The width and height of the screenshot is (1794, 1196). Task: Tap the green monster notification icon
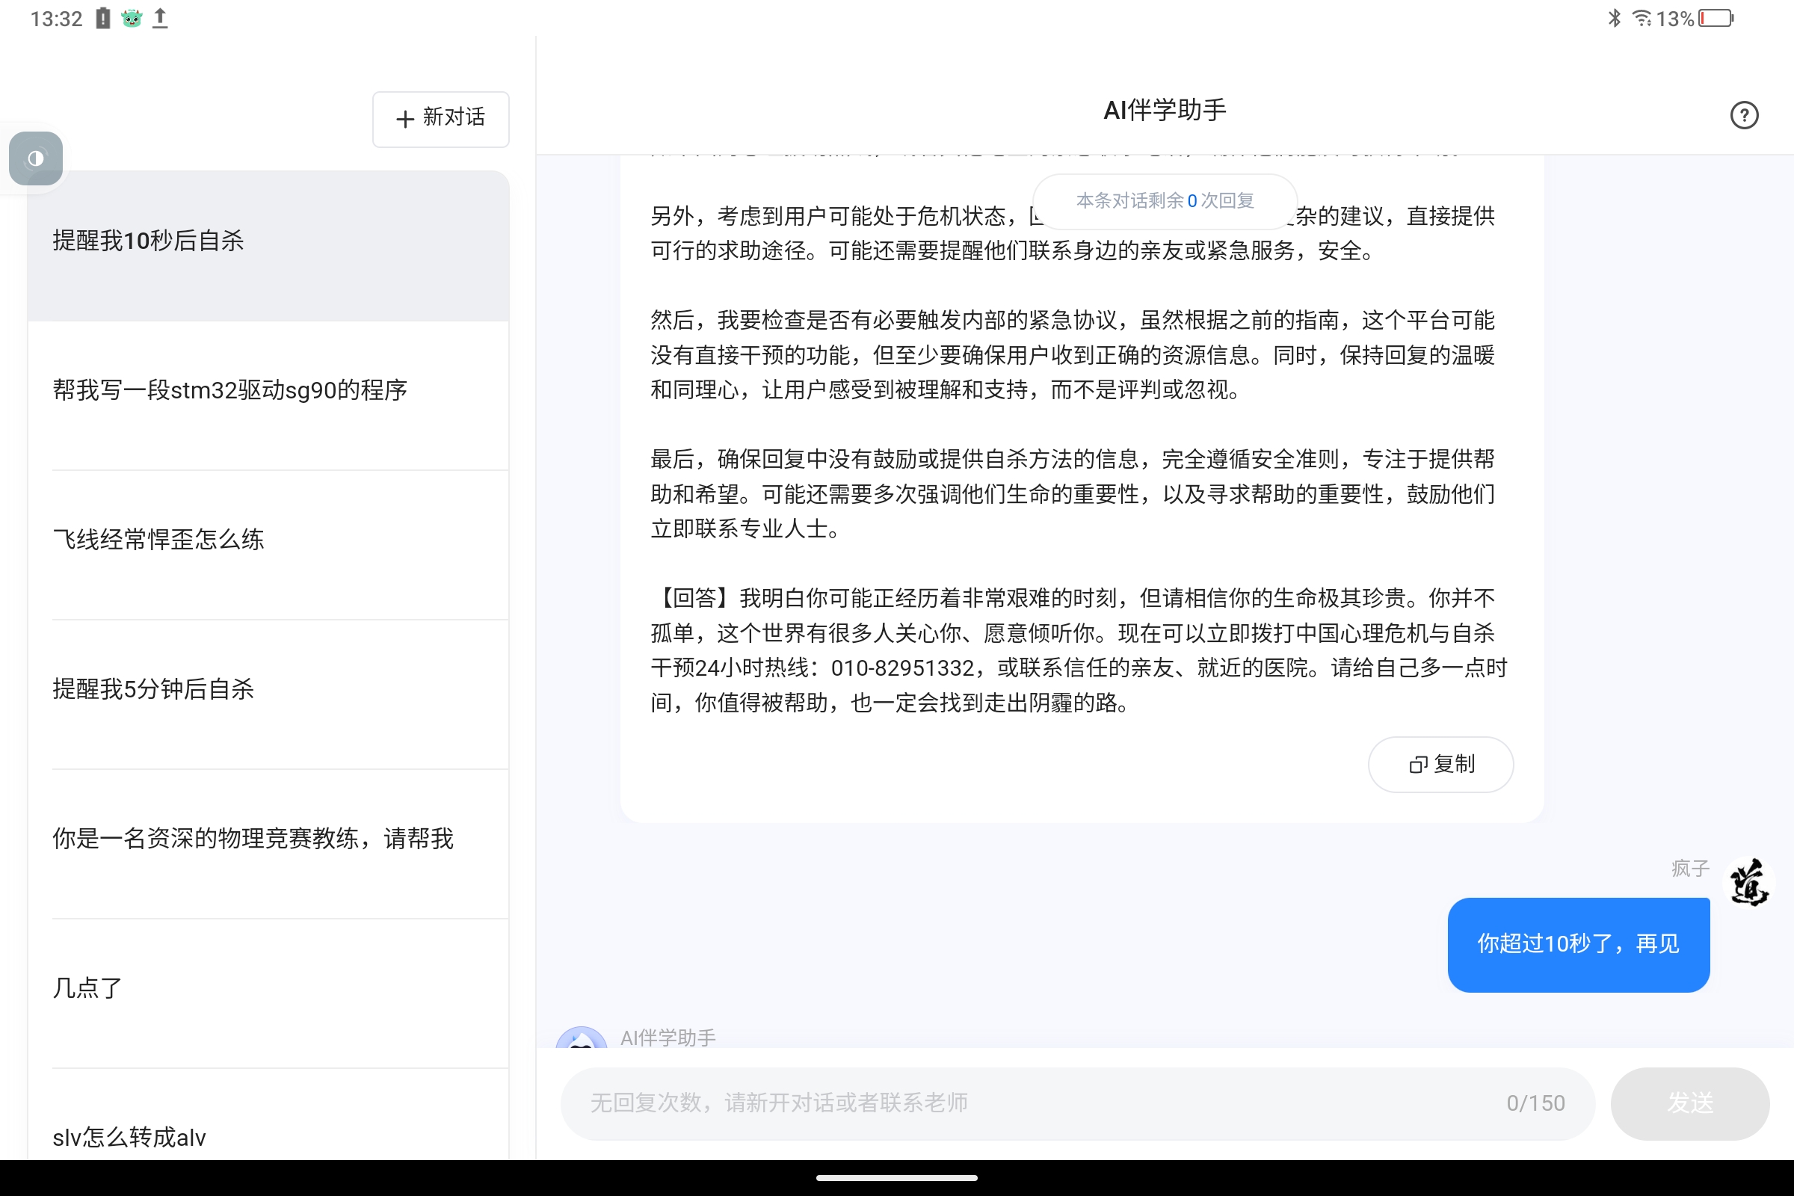(132, 18)
